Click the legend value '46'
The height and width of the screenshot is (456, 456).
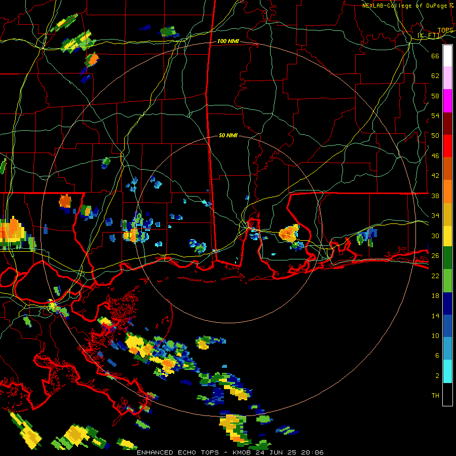435,156
